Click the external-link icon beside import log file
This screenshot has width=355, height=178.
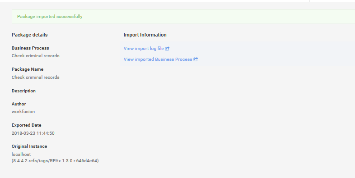coord(167,49)
